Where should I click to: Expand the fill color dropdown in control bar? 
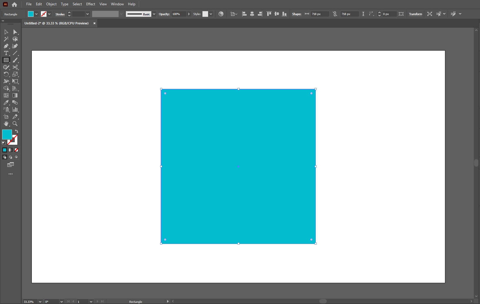(36, 14)
